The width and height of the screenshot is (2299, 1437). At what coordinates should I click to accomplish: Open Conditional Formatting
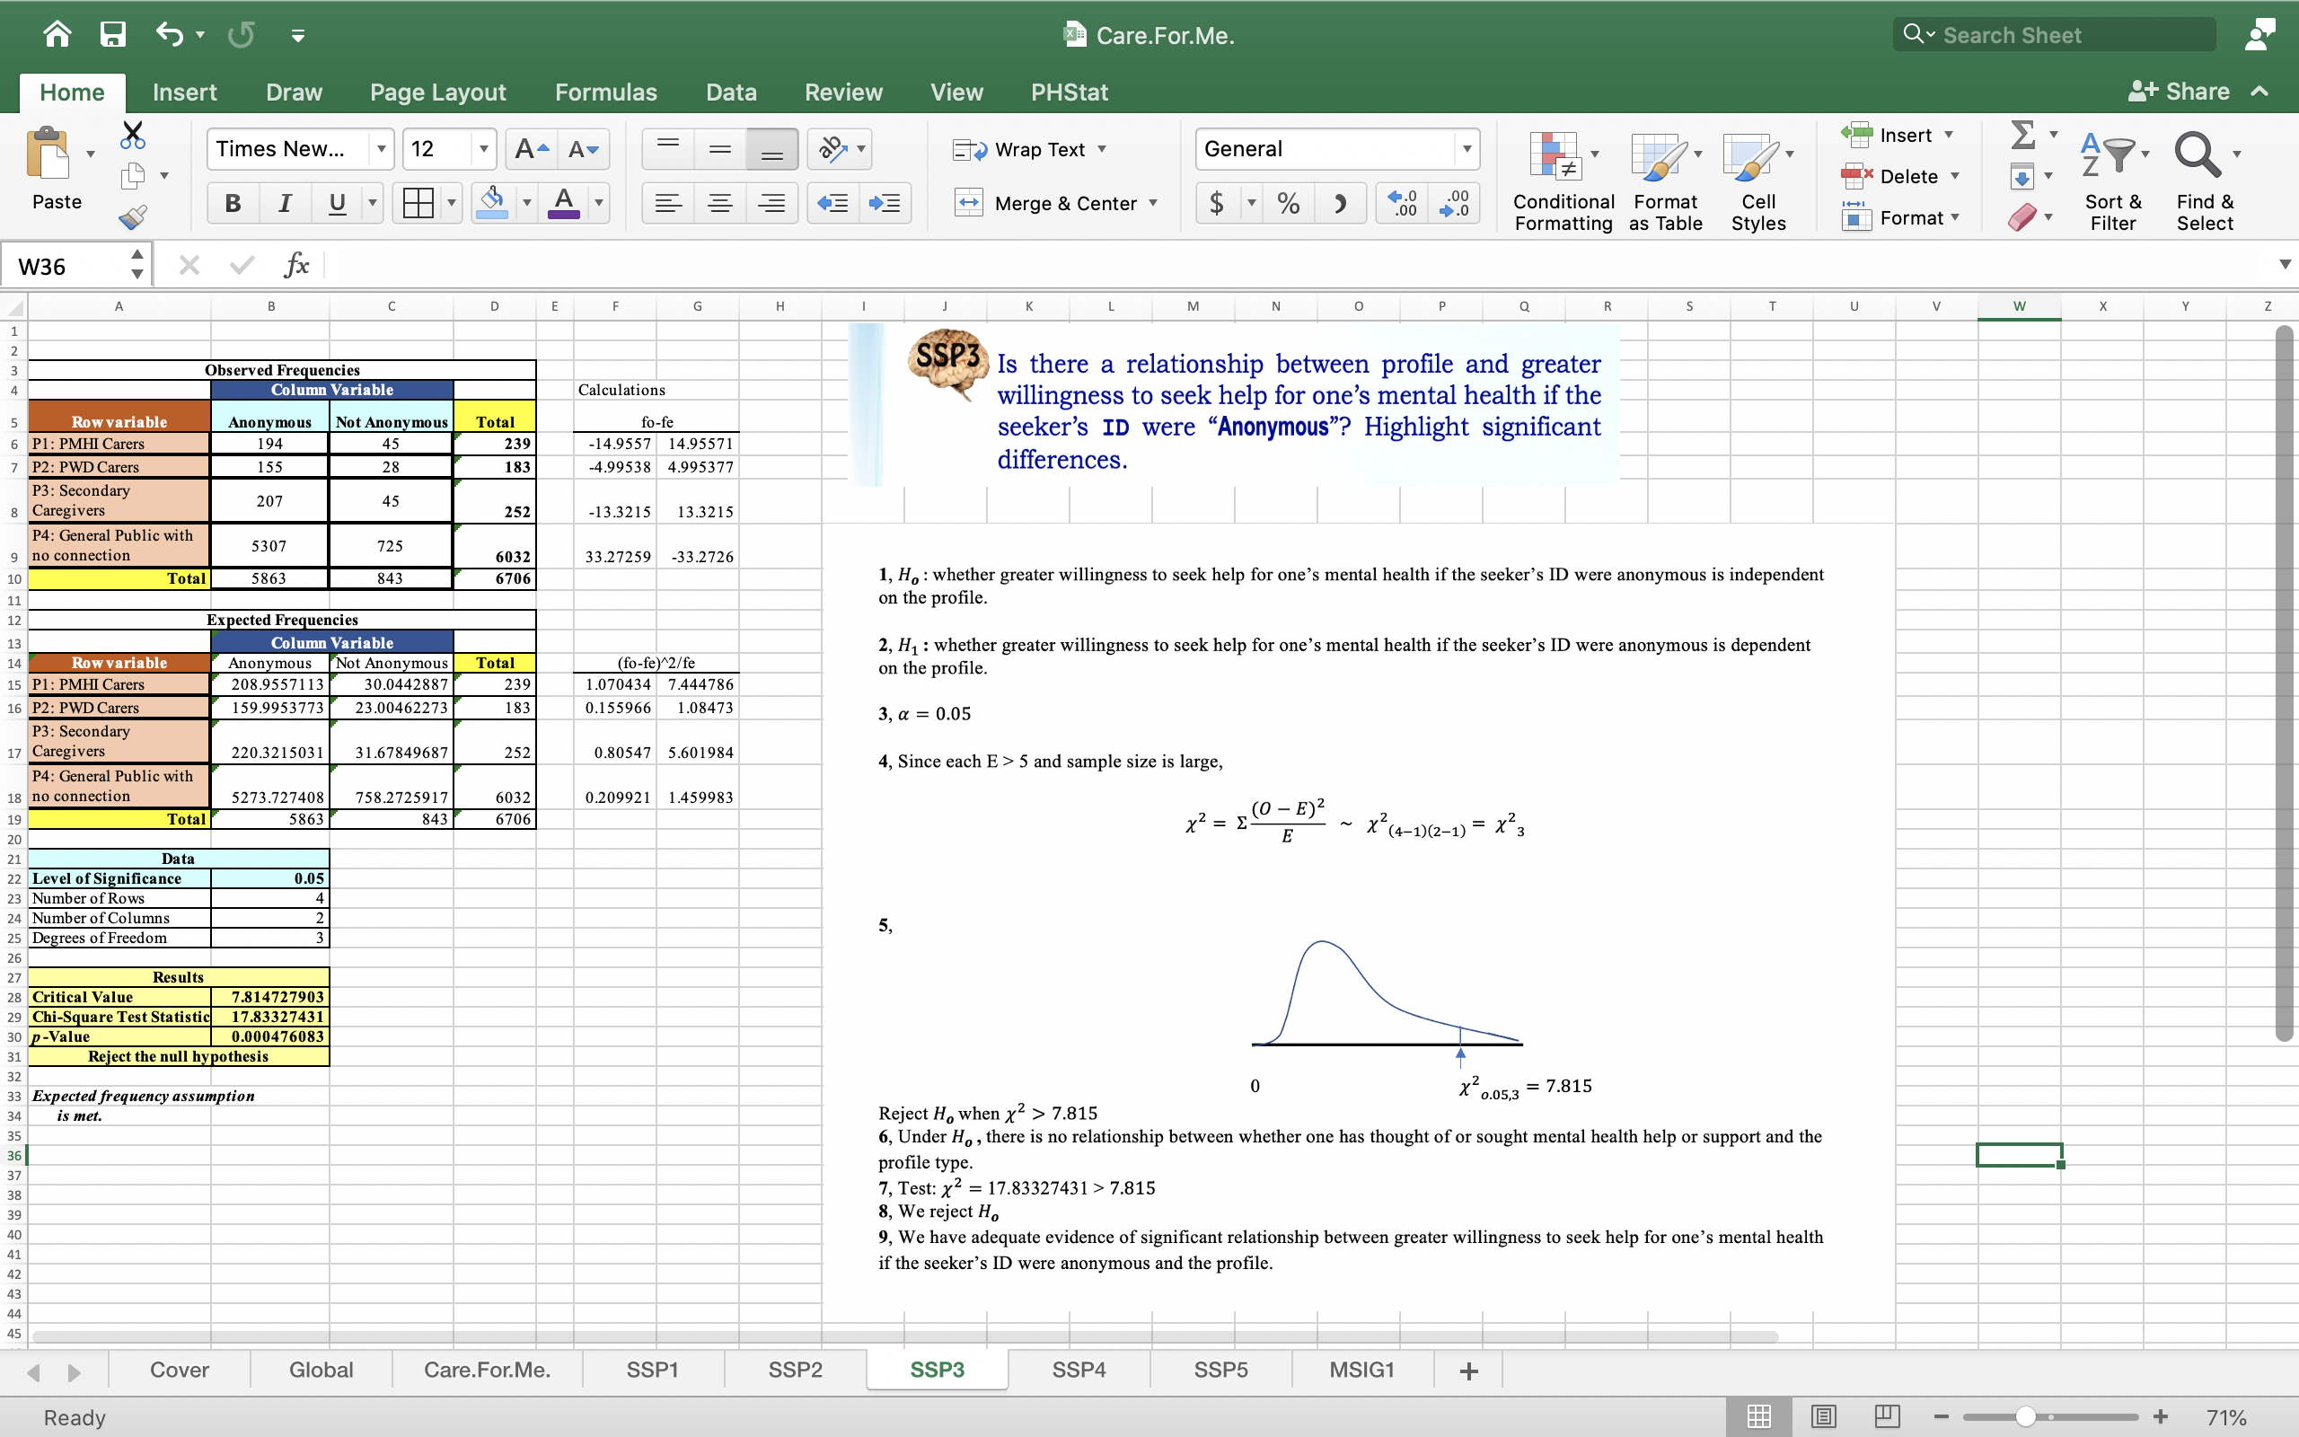(x=1563, y=181)
